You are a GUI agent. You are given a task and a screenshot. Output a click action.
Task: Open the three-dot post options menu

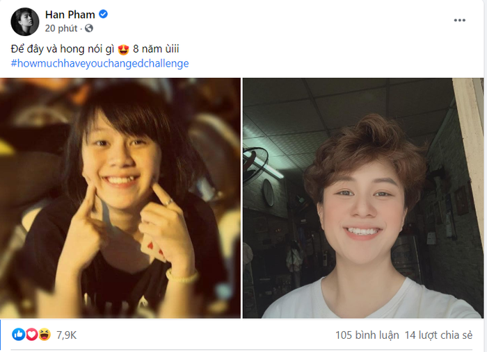click(459, 20)
